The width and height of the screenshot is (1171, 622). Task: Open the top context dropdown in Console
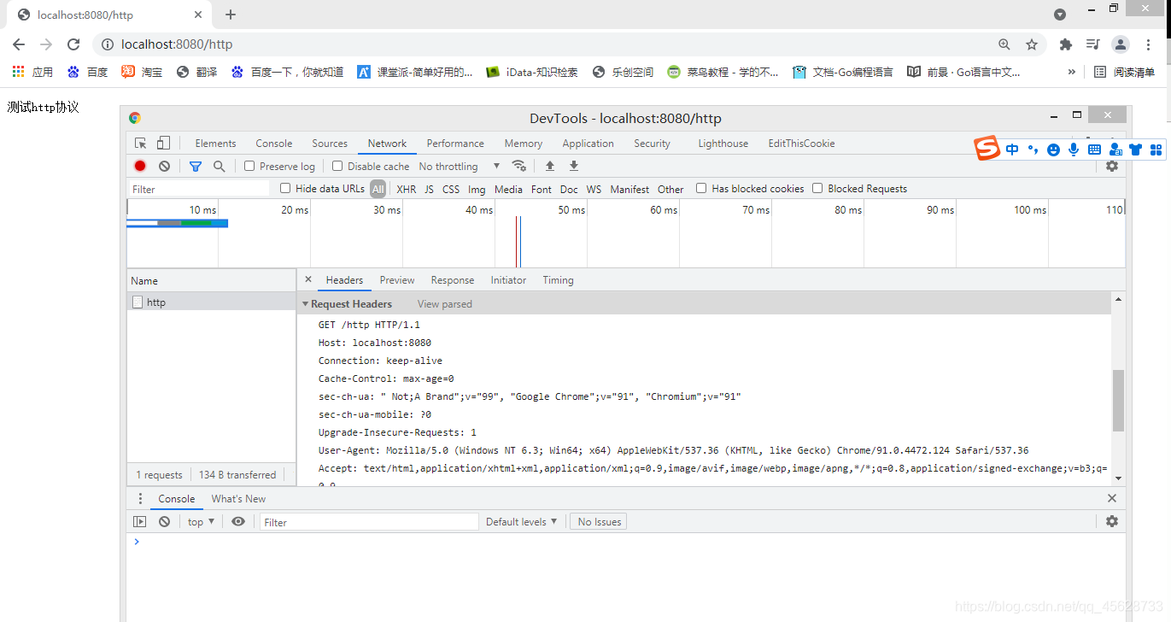point(202,521)
